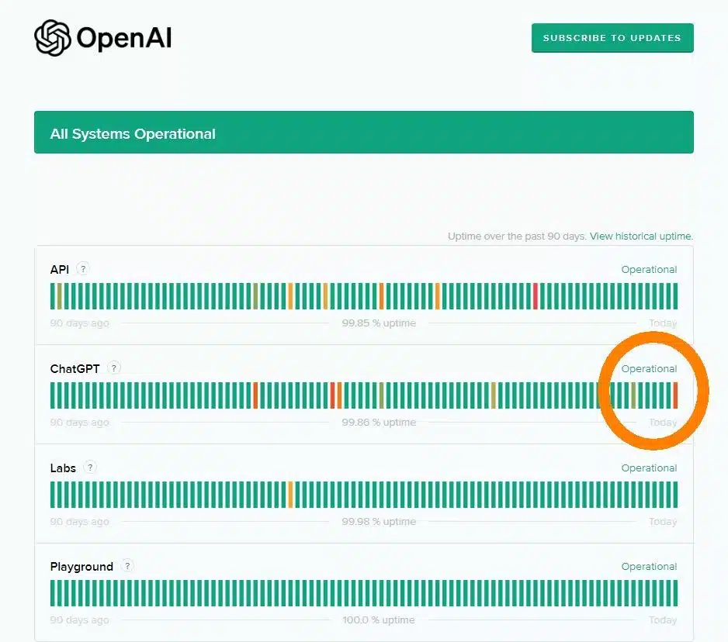Click "90 days ago" under the API bars
Image resolution: width=728 pixels, height=642 pixels.
coord(79,323)
